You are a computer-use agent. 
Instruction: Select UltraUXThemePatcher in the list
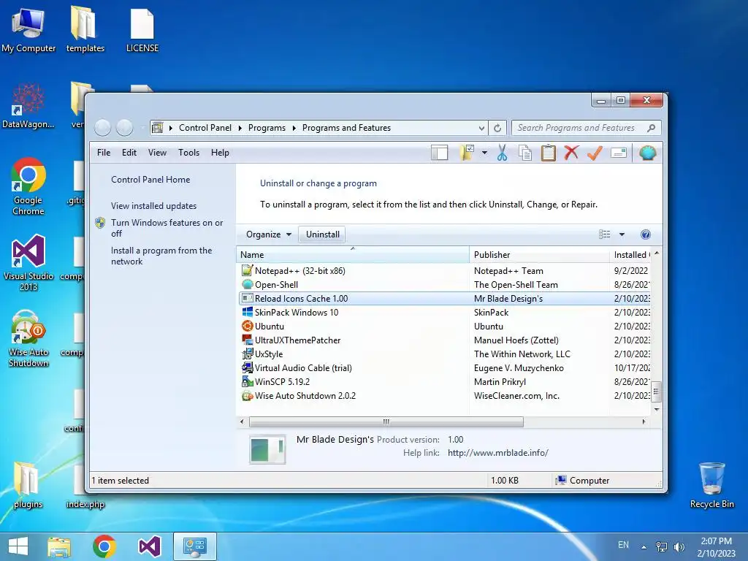443,340
